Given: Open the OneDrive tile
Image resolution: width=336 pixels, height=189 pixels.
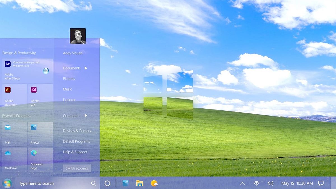Looking at the screenshot, I should pyautogui.click(x=15, y=160).
